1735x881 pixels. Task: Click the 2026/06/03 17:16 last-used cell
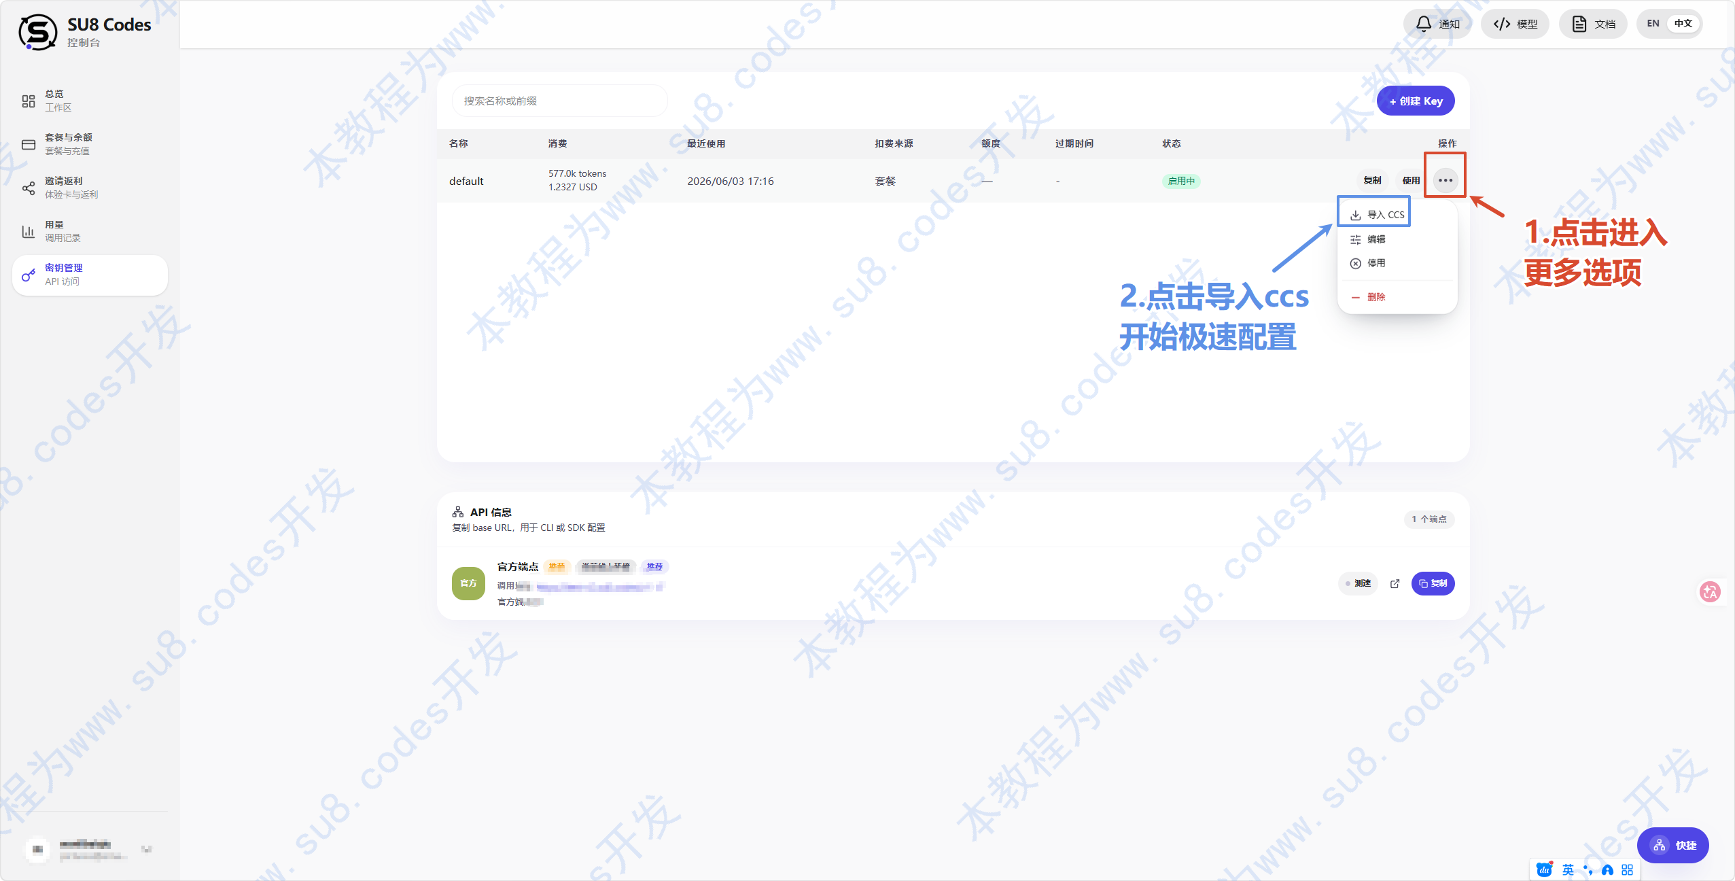pos(730,181)
